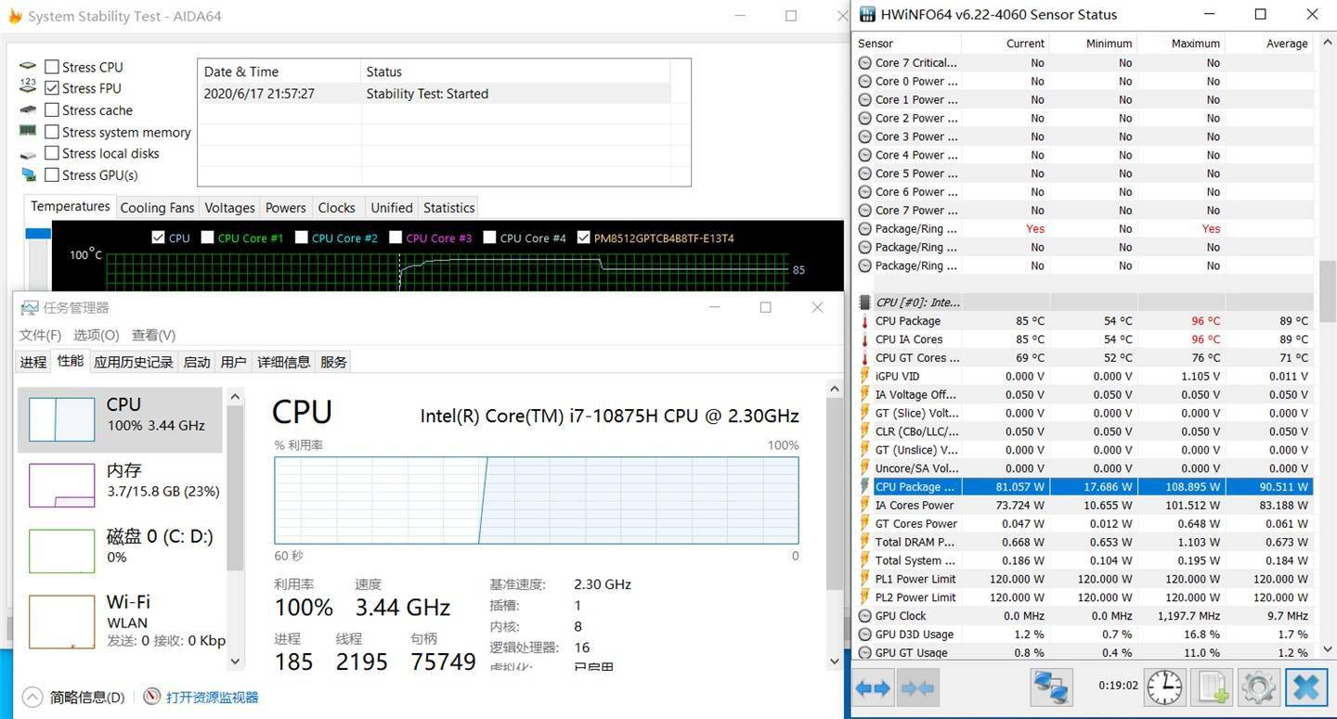Click HWiNFO collapse-columns gray arrows icon
This screenshot has width=1337, height=719.
coord(917,688)
